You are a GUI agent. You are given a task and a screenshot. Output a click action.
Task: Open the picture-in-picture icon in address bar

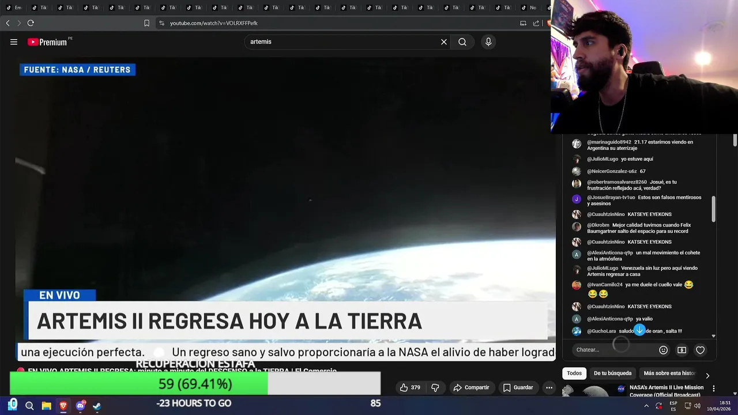point(523,23)
